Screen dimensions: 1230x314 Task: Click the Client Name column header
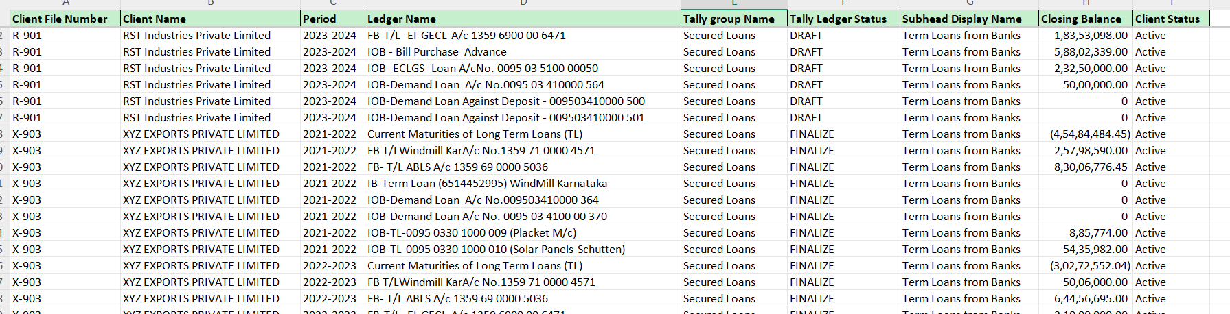tap(155, 19)
